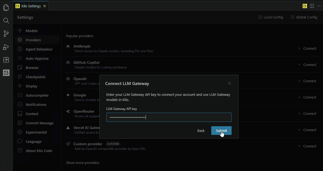Image resolution: width=323 pixels, height=171 pixels.
Task: Open Context settings section
Action: click(x=37, y=114)
